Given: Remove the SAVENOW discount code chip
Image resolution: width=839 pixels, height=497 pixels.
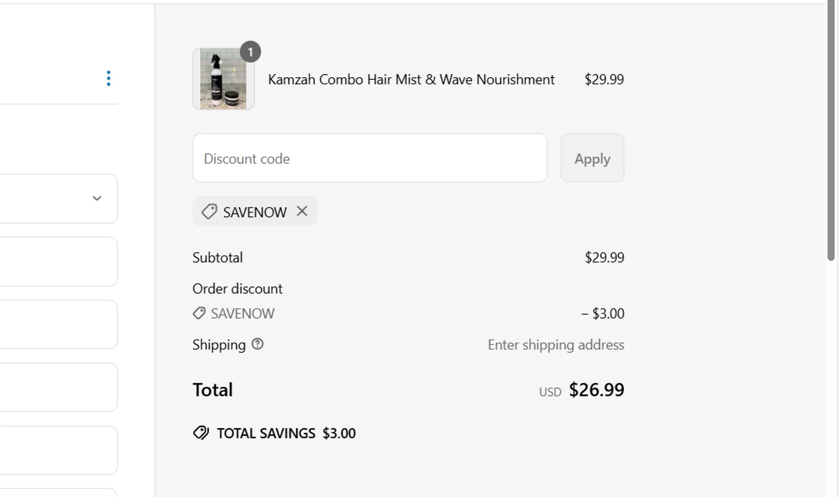Looking at the screenshot, I should [x=302, y=211].
